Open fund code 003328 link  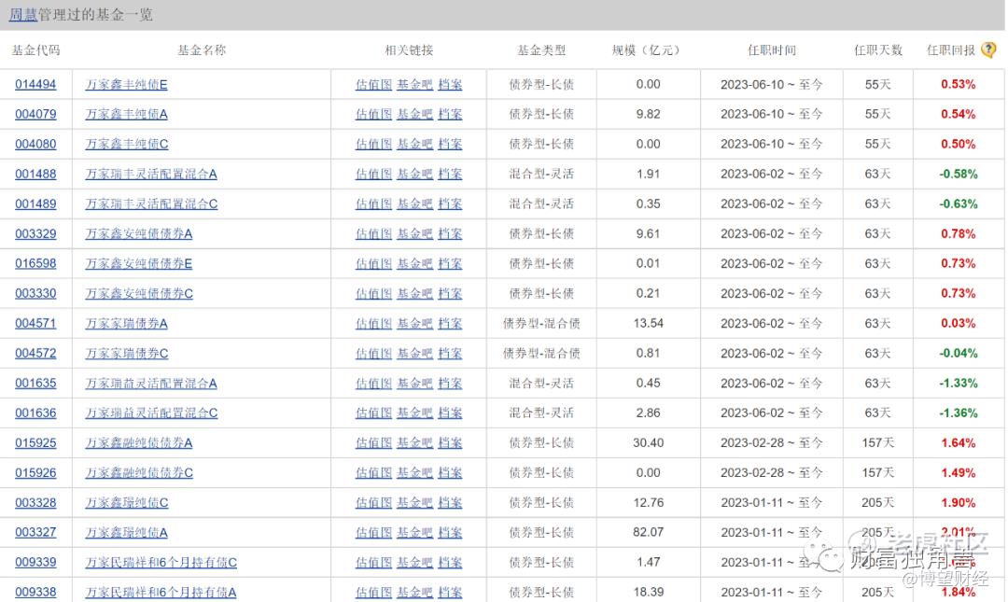(x=35, y=503)
